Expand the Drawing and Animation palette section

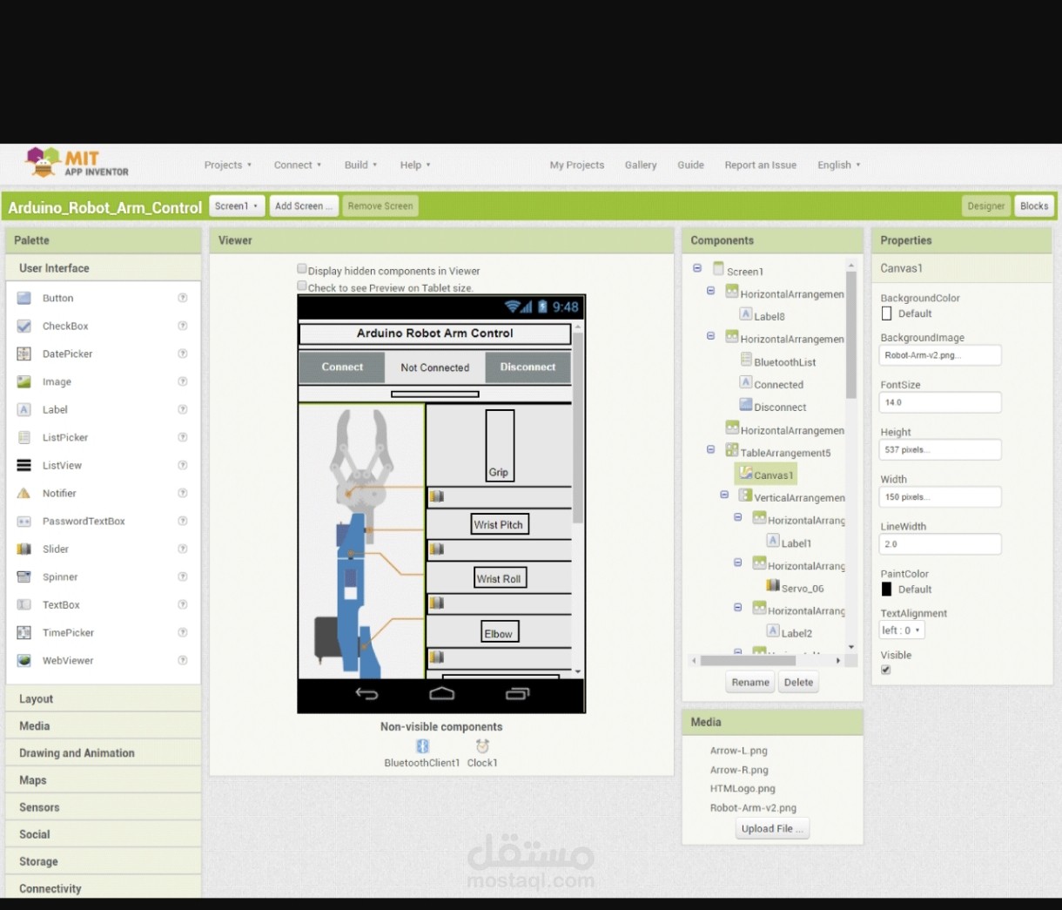pos(104,753)
